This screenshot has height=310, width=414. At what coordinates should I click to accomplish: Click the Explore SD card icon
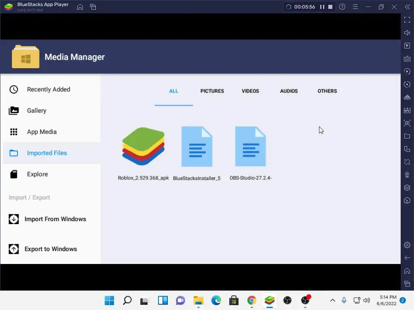14,174
